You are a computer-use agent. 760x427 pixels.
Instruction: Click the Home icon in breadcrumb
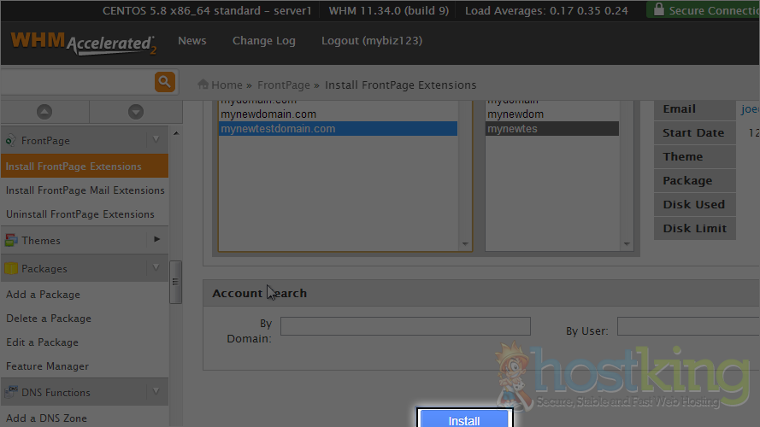point(203,85)
